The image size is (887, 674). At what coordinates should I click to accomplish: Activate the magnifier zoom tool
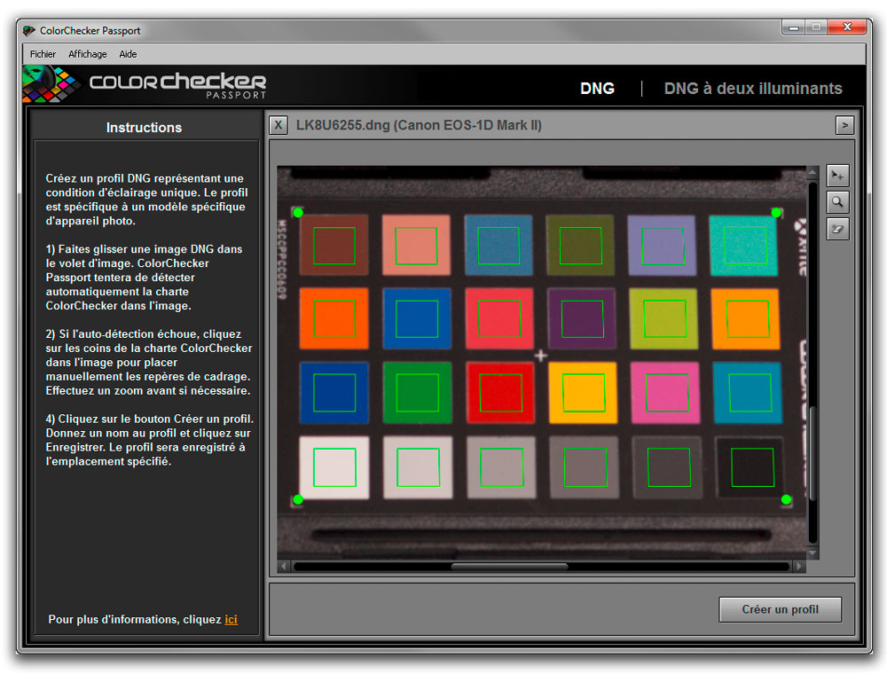(x=837, y=202)
